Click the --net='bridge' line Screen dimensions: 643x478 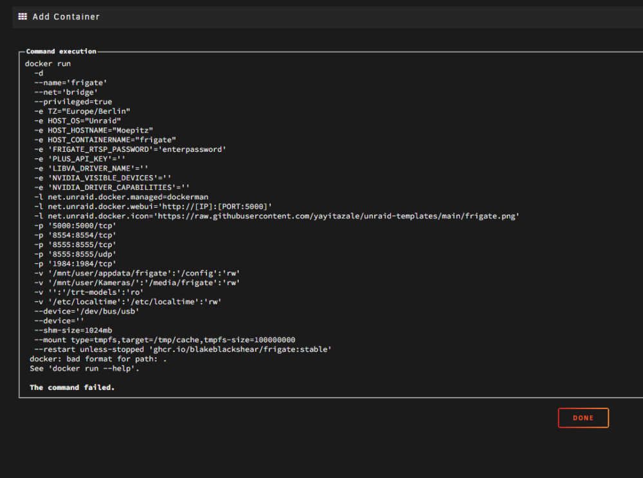pyautogui.click(x=66, y=92)
